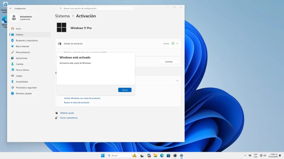Open Aplicaciones settings
The width and height of the screenshot is (284, 159).
pyautogui.click(x=30, y=58)
